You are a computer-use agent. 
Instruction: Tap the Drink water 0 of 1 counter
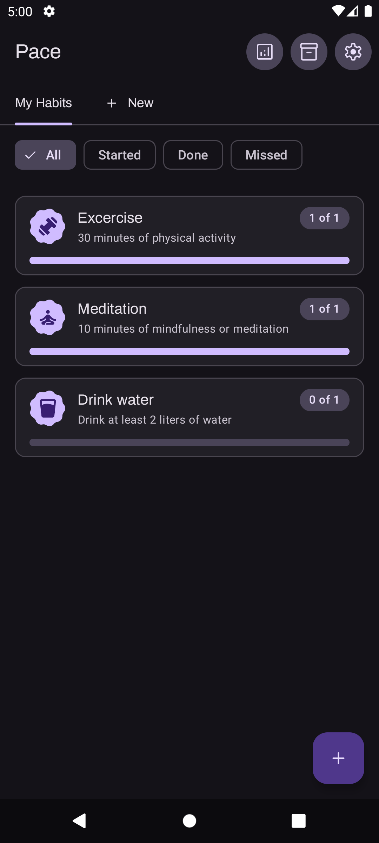pyautogui.click(x=324, y=400)
